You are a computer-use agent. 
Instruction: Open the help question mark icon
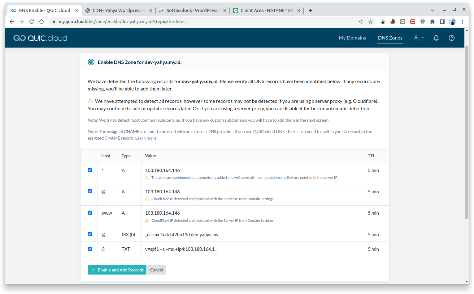click(451, 38)
